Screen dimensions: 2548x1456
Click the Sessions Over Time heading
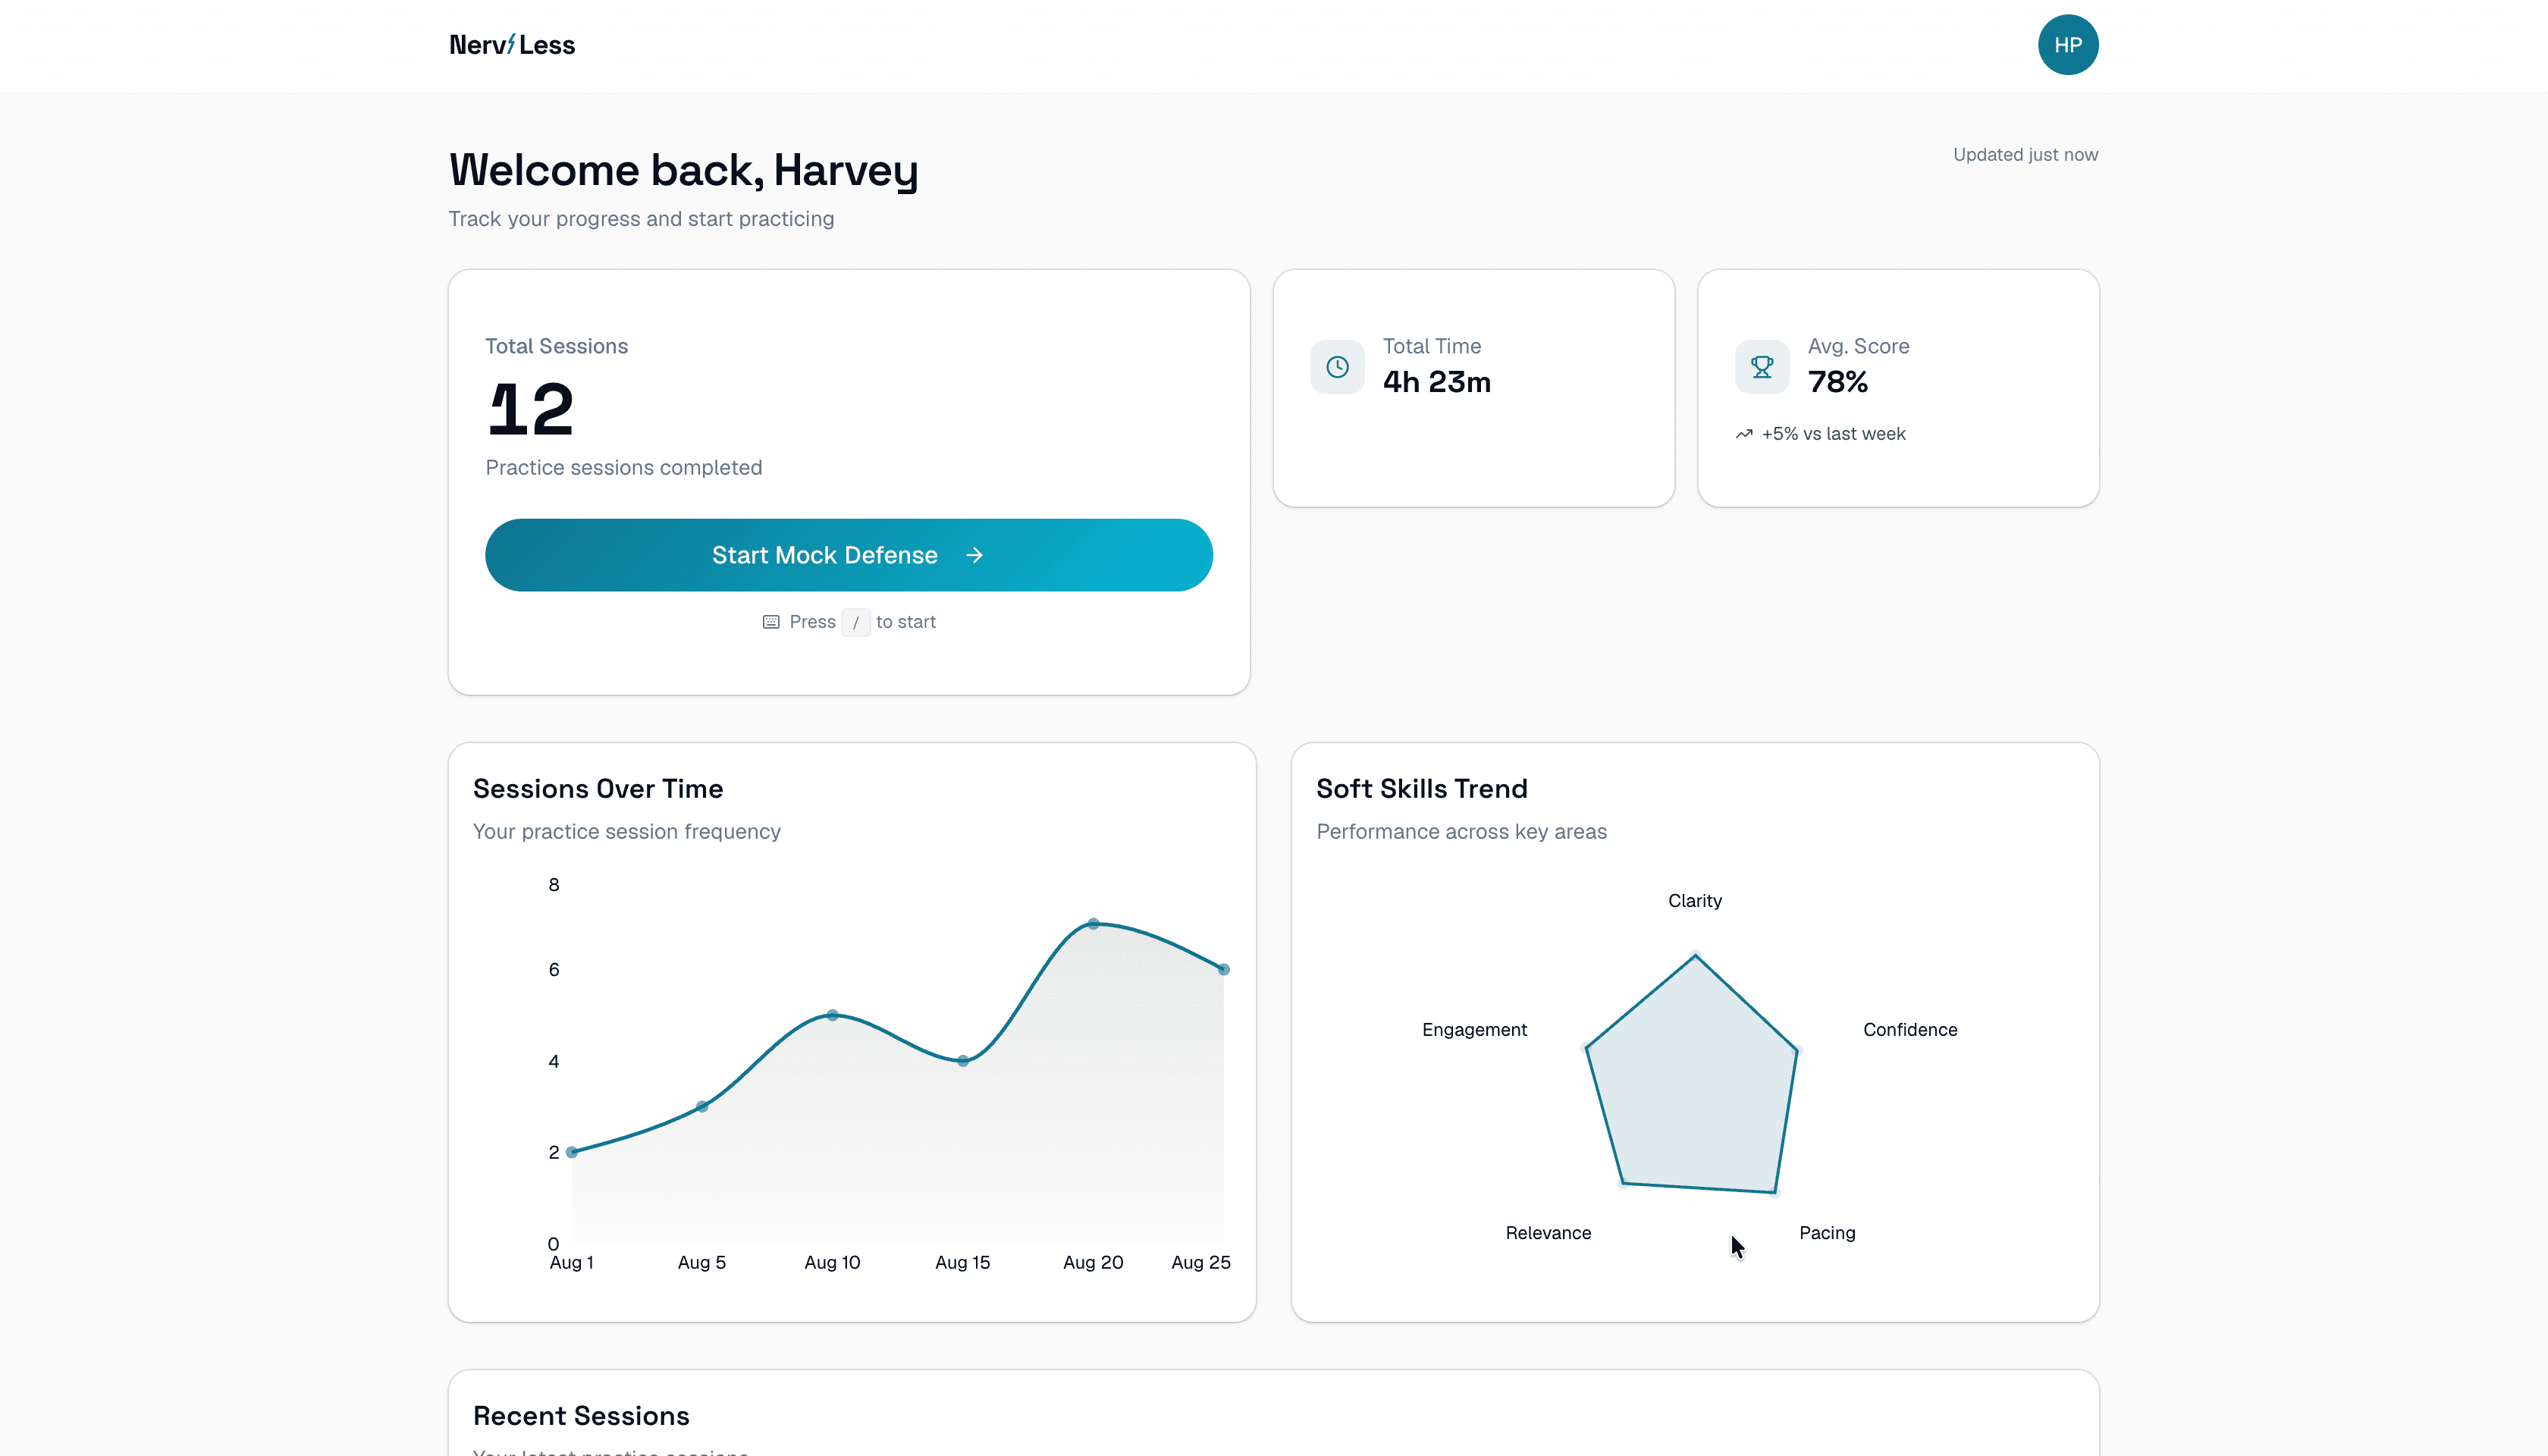coord(598,789)
